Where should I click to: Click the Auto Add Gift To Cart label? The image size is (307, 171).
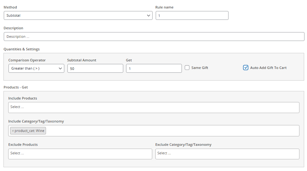click(x=268, y=68)
